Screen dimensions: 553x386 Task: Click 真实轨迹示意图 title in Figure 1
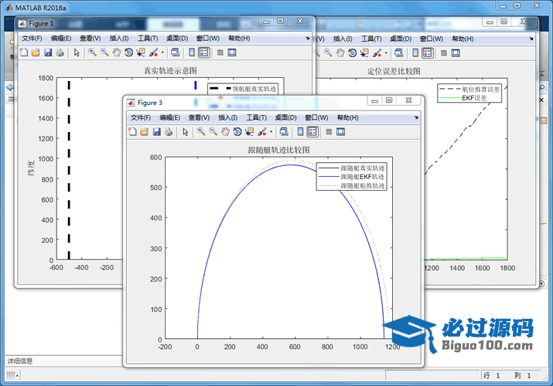pyautogui.click(x=170, y=71)
